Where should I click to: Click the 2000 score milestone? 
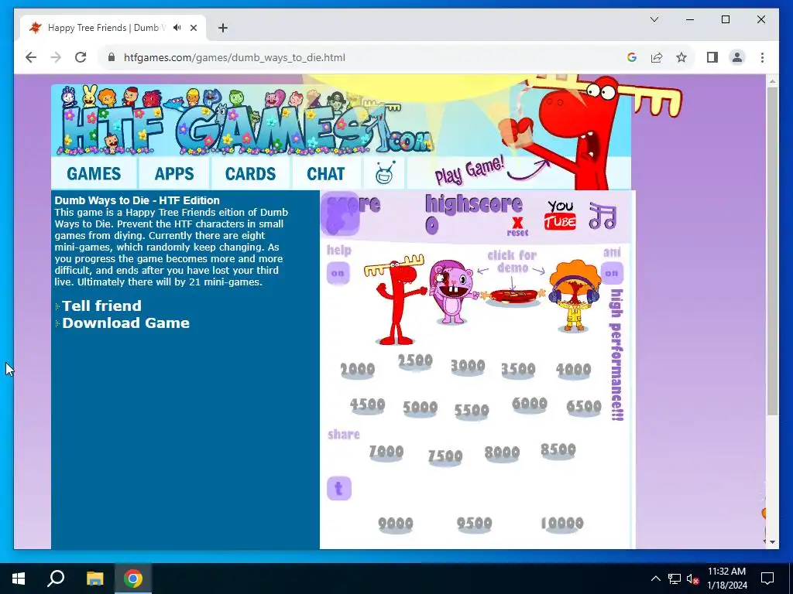click(x=358, y=370)
